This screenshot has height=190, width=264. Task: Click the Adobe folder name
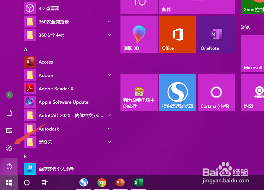(x=46, y=75)
